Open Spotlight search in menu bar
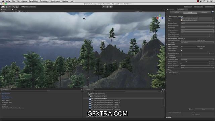The image size is (215, 121). (208, 1)
